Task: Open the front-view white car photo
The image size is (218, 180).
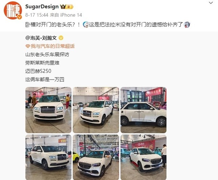Action: click(48, 110)
